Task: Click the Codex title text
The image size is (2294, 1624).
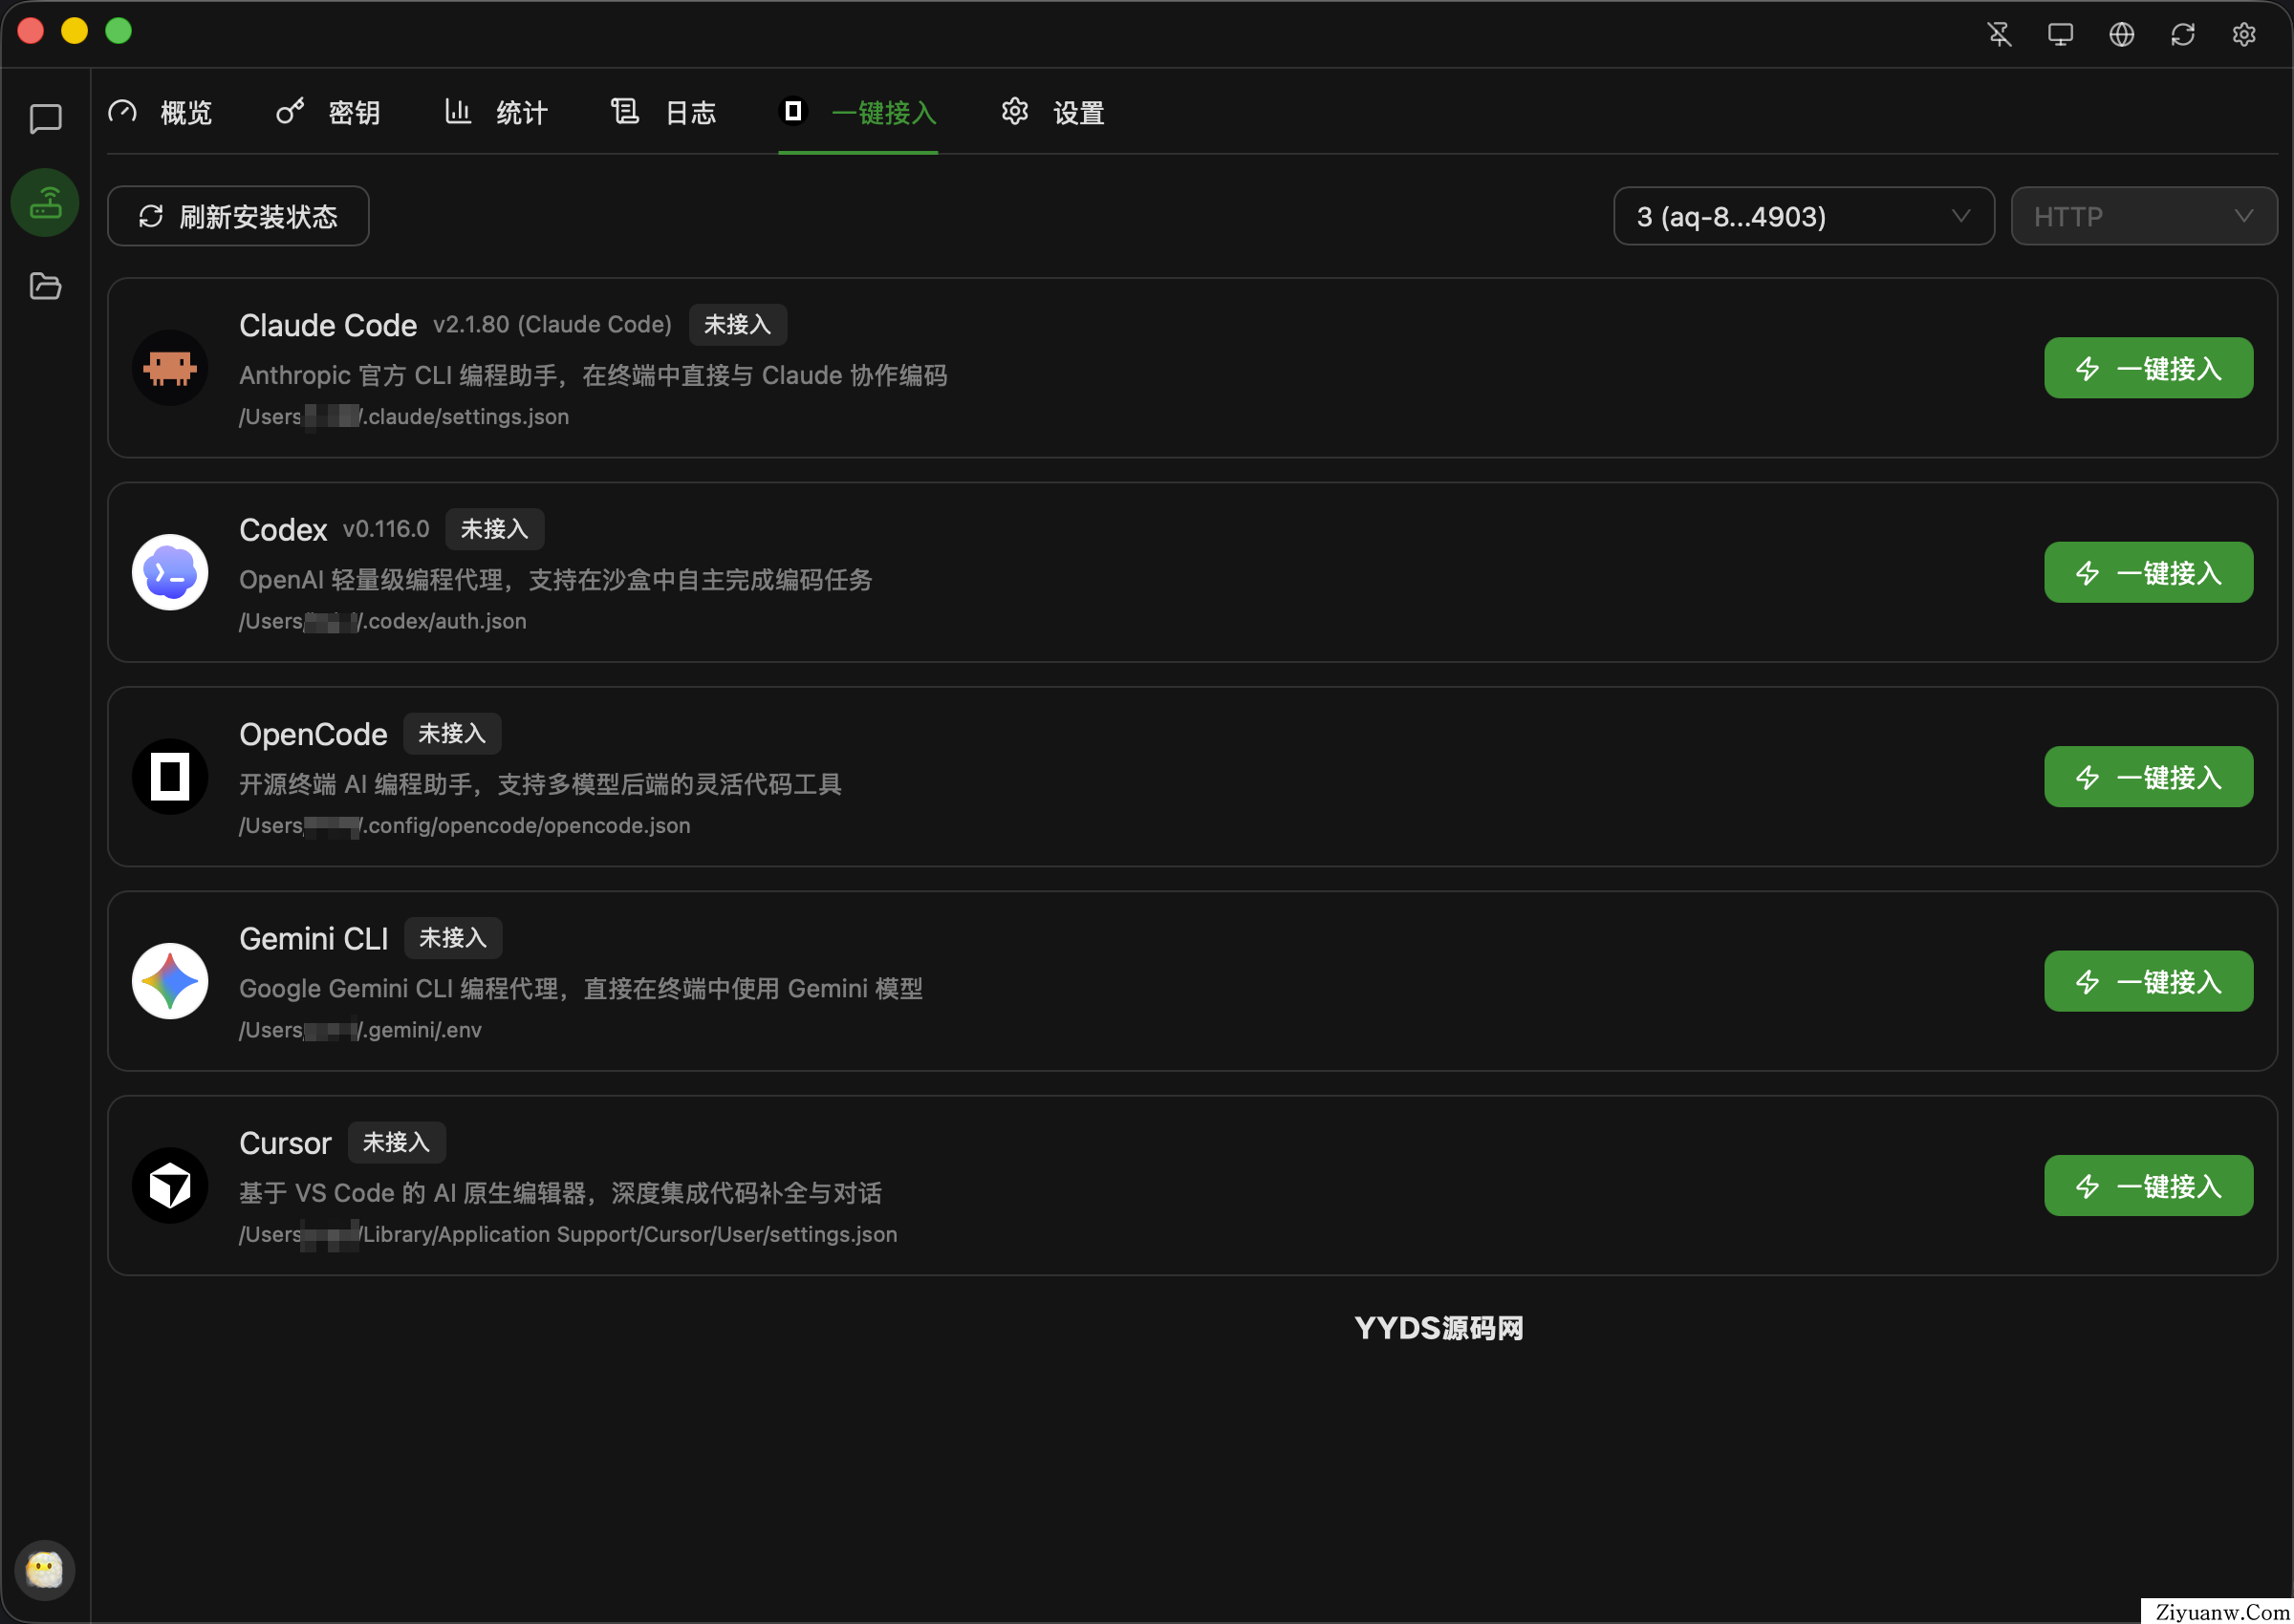Action: point(283,530)
